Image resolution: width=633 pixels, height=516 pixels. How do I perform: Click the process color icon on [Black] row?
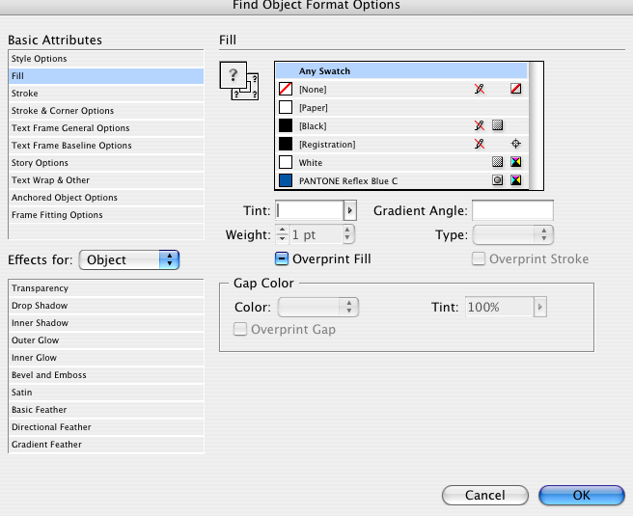coord(497,125)
